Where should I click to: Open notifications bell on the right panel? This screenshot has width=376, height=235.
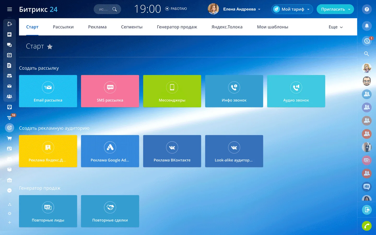pyautogui.click(x=367, y=26)
